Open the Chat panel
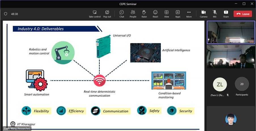256x131 pixels. click(122, 12)
